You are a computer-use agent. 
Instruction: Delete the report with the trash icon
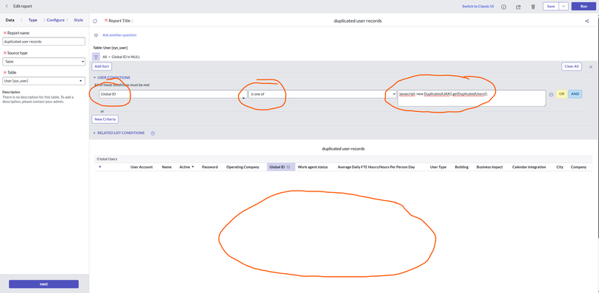533,7
